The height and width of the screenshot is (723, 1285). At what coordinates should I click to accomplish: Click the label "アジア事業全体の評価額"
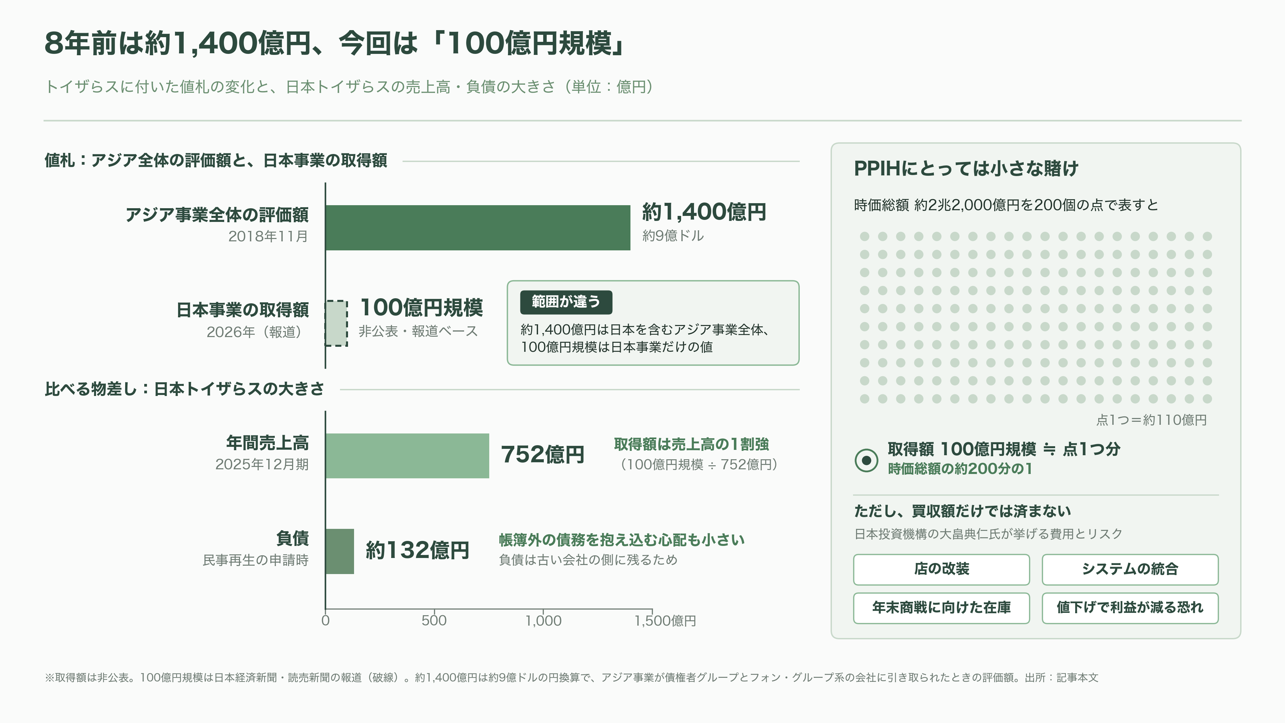(217, 215)
